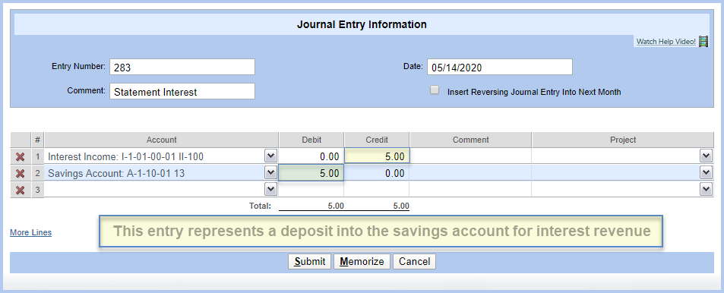The width and height of the screenshot is (724, 293).
Task: Open Savings Account account dropdown
Action: click(x=270, y=173)
